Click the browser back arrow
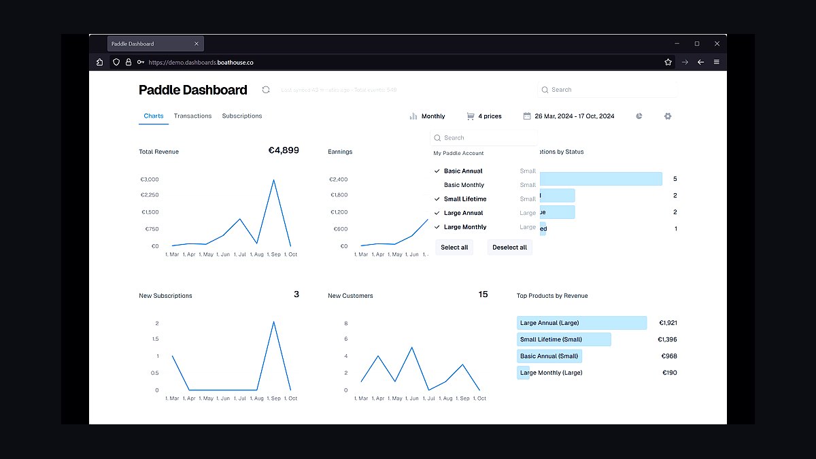Screen dimensions: 816x459 700,62
